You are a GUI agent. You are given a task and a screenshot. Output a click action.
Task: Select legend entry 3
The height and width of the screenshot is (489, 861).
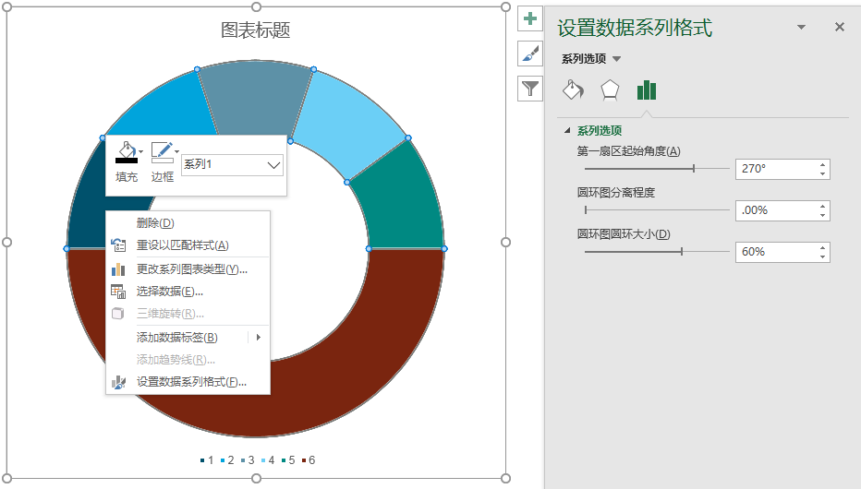(x=248, y=460)
